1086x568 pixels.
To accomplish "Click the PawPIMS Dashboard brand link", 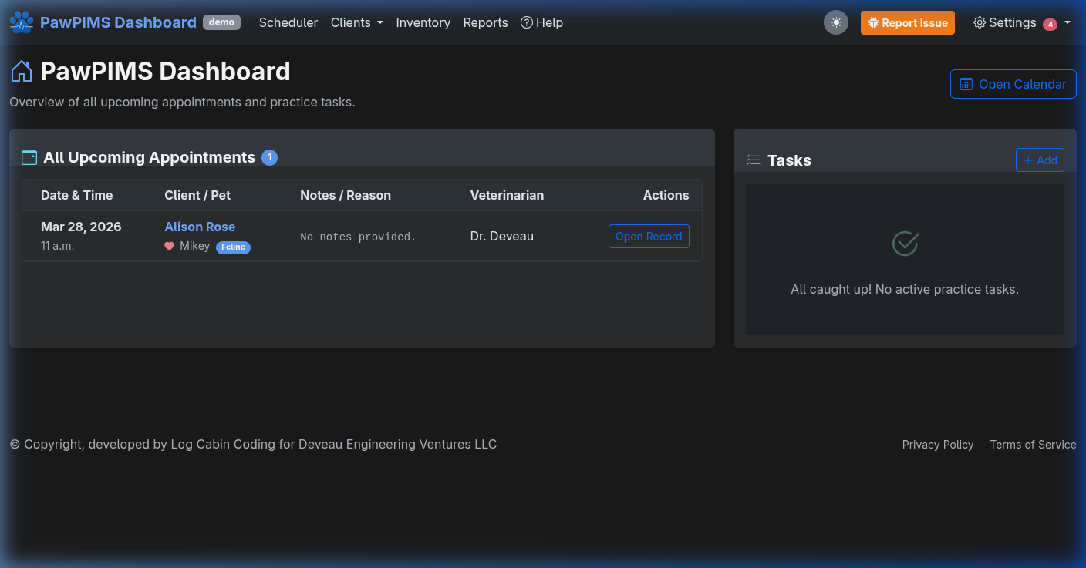I will click(118, 22).
